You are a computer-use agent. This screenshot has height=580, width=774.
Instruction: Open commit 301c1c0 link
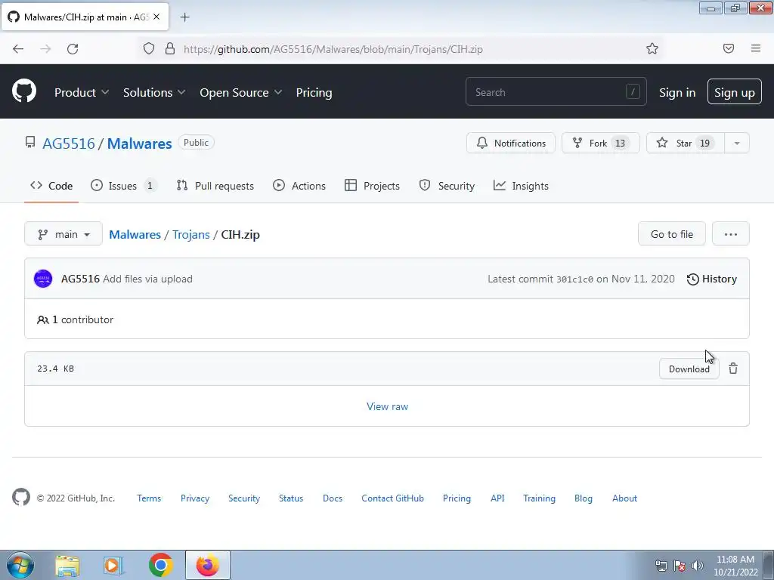(x=574, y=279)
